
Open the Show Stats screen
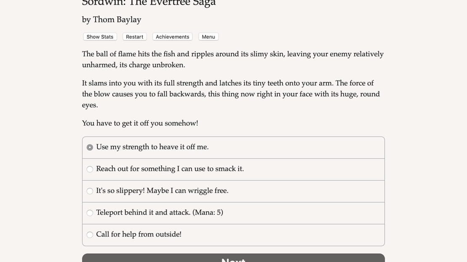click(100, 37)
